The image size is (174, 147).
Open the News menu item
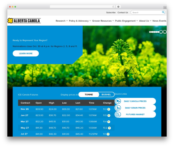(x=156, y=21)
